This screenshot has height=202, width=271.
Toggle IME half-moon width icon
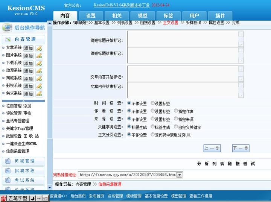pyautogui.click(x=33, y=199)
